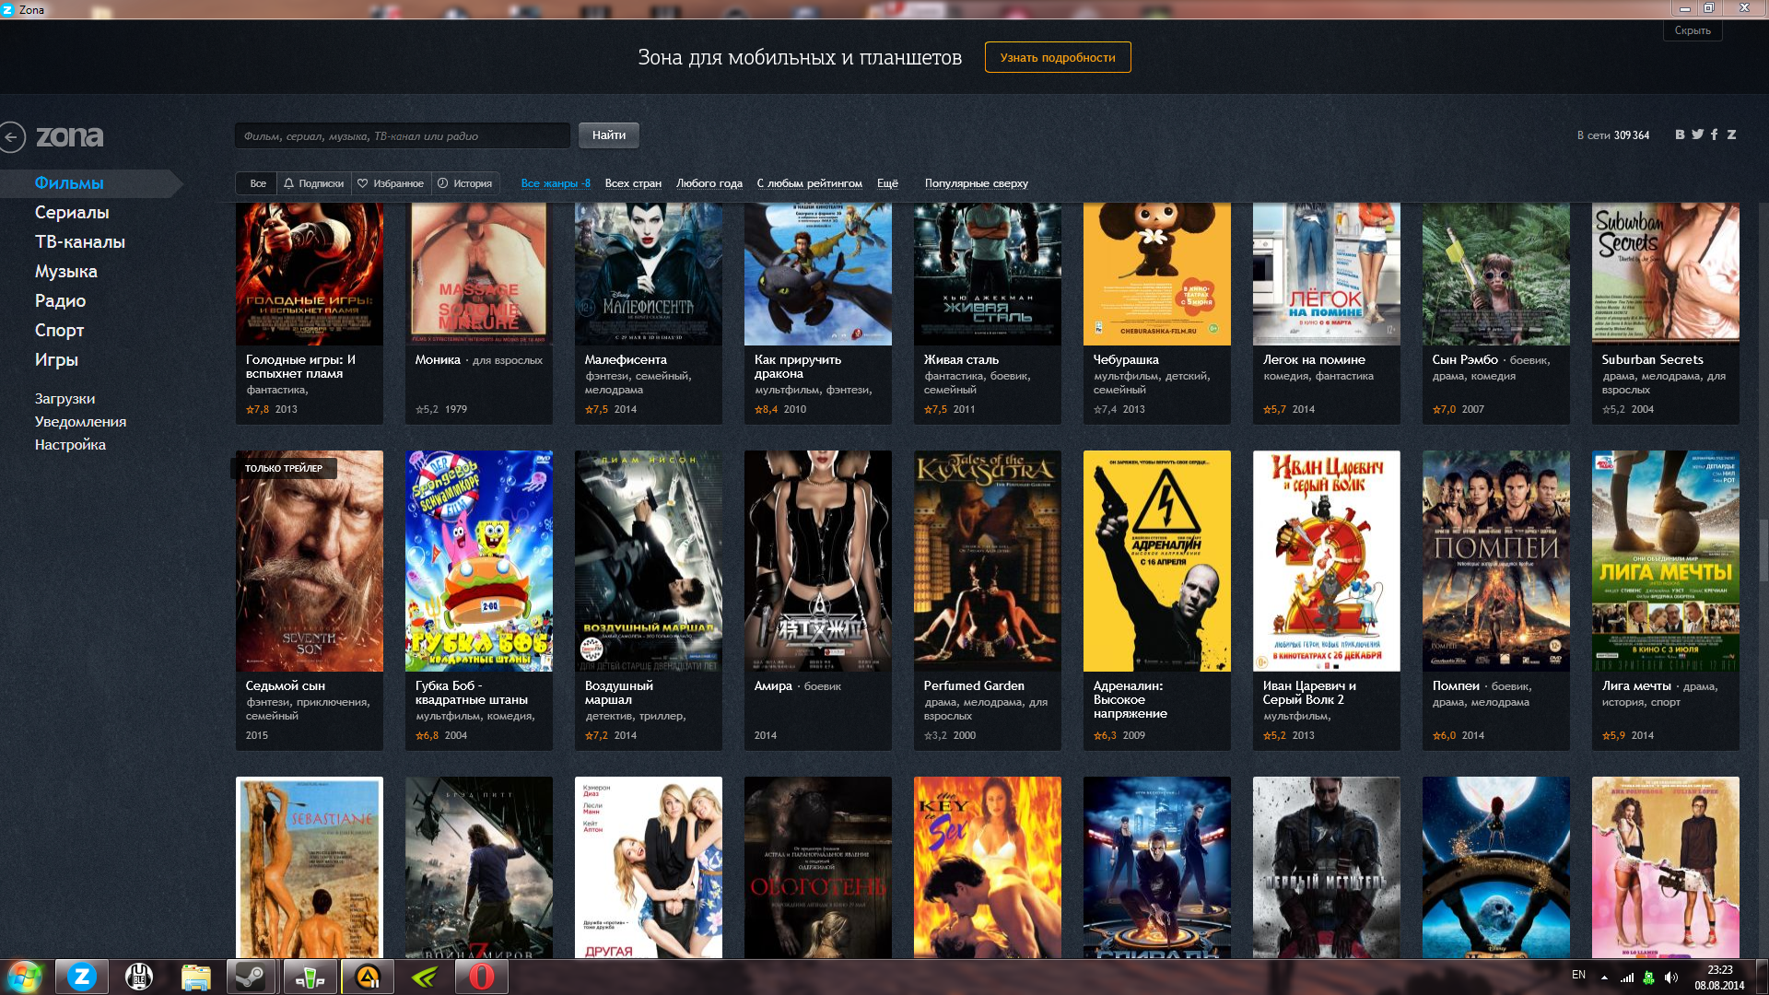
Task: Expand the Все жанры -8 filter
Action: (x=556, y=183)
